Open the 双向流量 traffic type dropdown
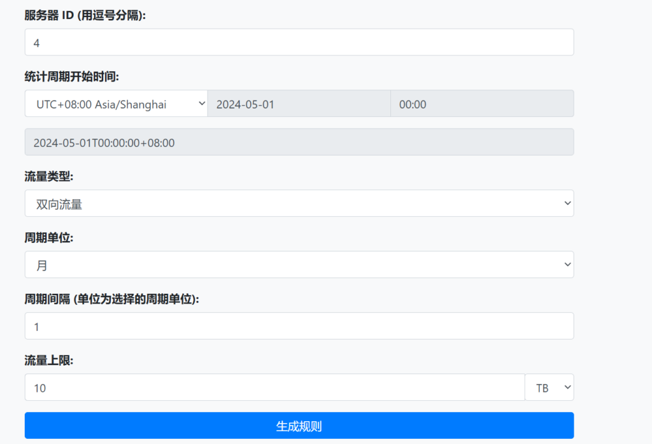 299,204
